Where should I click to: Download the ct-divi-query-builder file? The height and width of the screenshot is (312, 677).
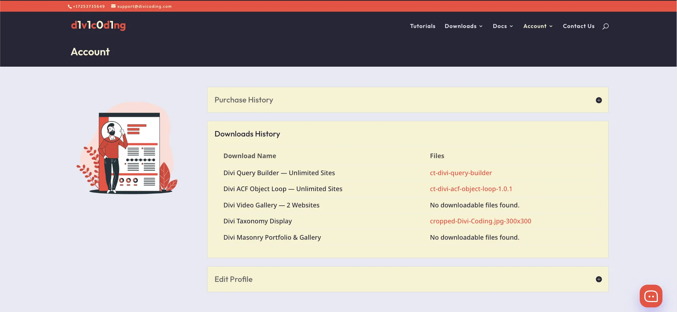pos(461,173)
